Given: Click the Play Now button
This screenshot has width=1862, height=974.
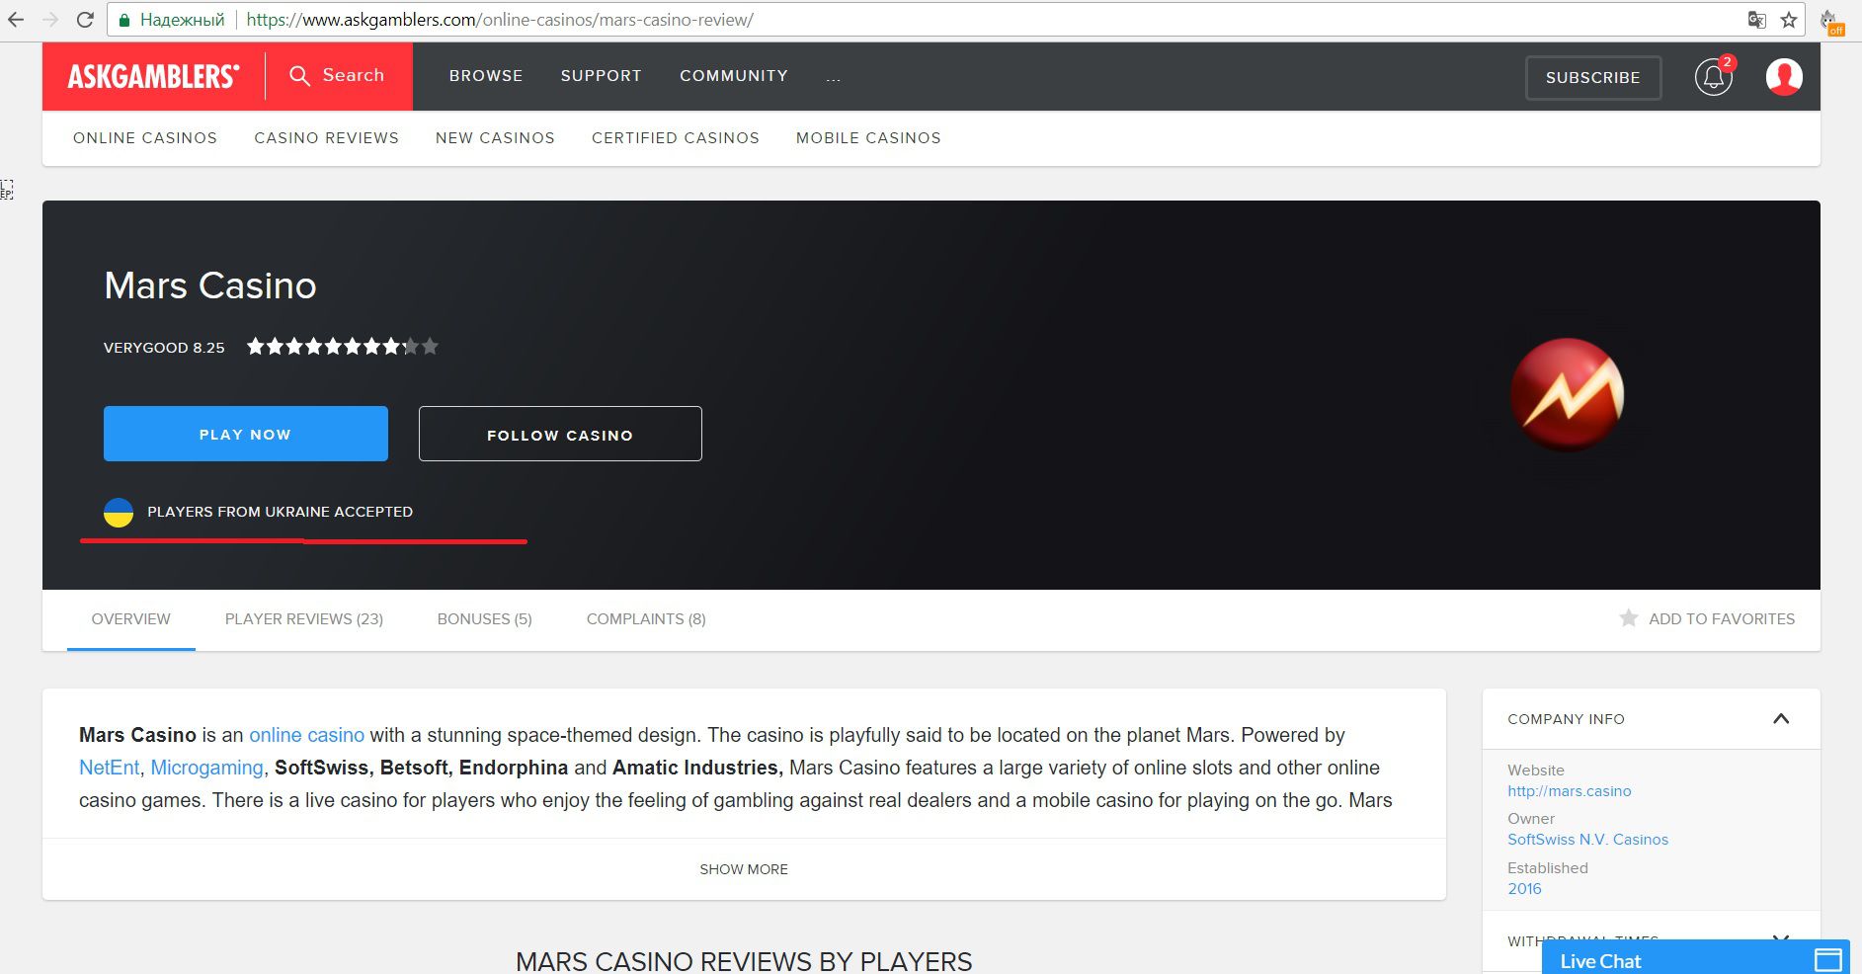Looking at the screenshot, I should pos(246,434).
